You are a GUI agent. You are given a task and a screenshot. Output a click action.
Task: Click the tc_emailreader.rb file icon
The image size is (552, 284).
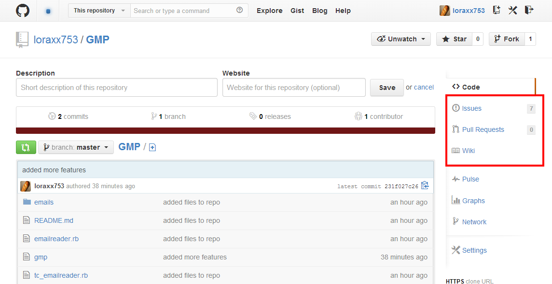click(27, 275)
